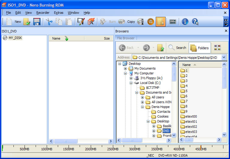Click Forward arrow in File Browser

point(146,48)
